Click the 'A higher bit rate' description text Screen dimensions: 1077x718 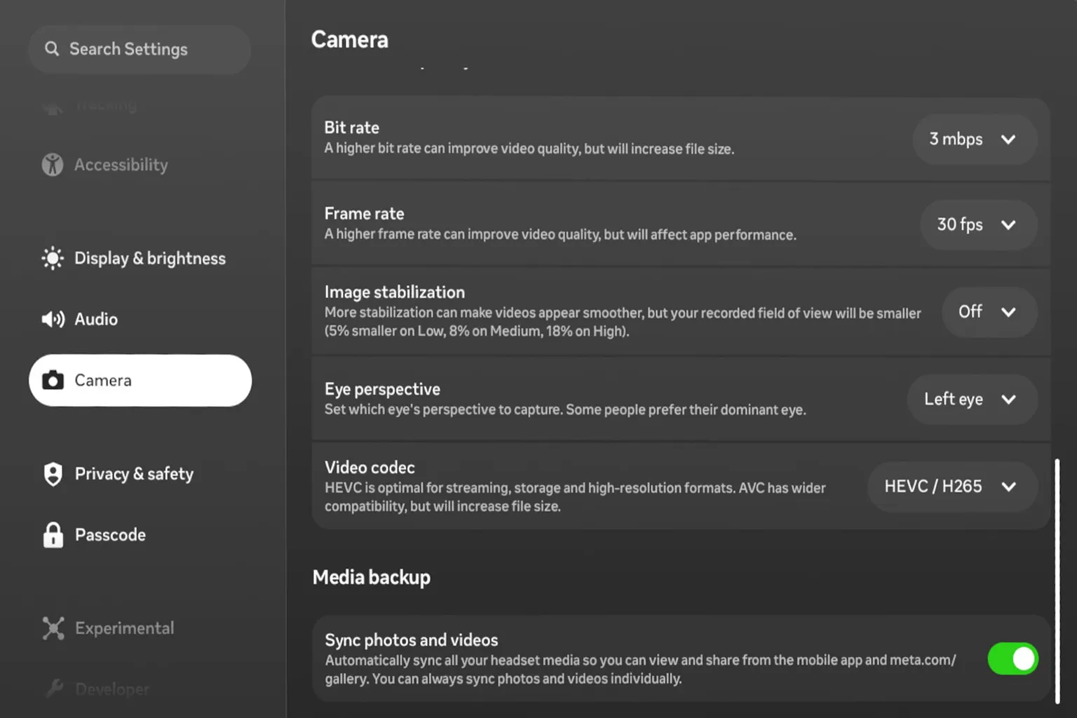click(x=529, y=149)
